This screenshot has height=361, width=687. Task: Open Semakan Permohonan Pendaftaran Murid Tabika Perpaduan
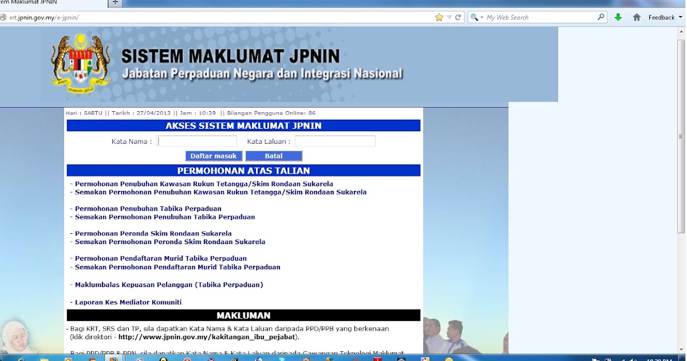(x=177, y=267)
